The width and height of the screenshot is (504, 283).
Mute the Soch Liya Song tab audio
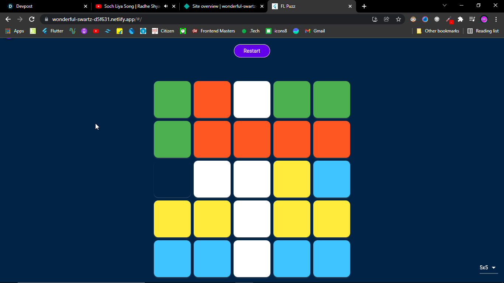166,6
